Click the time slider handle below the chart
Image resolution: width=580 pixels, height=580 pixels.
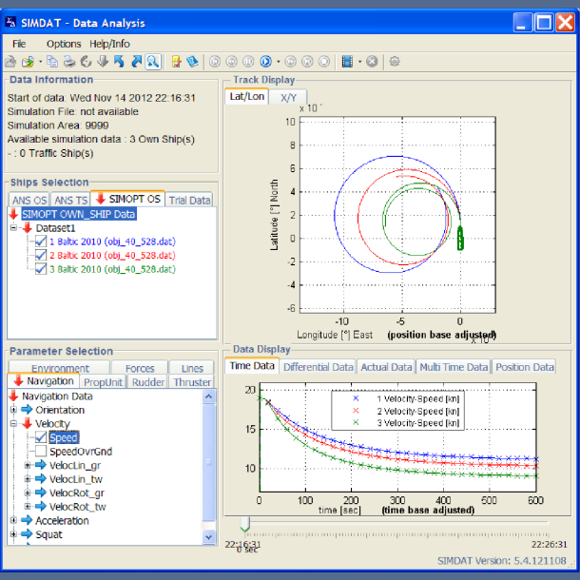coord(244,524)
